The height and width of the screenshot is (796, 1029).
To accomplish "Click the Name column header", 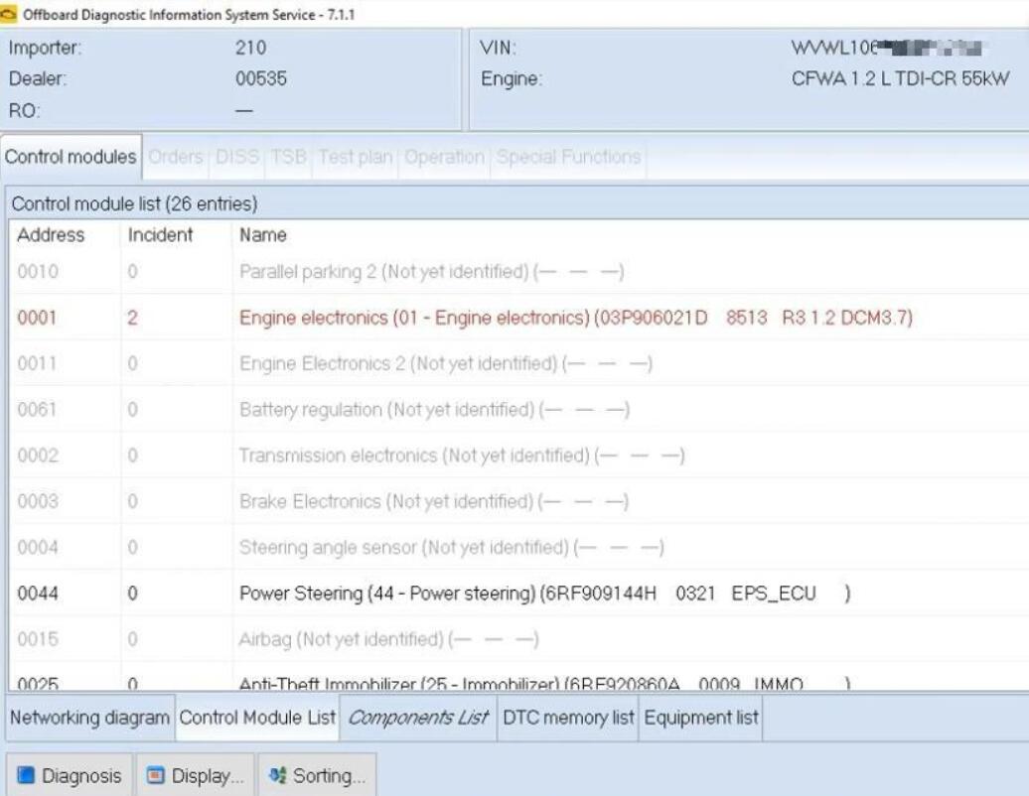I will click(x=263, y=235).
